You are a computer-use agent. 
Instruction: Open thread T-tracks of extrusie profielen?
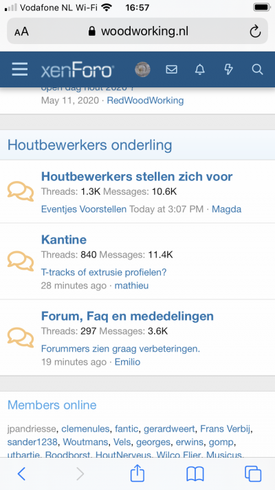104,273
